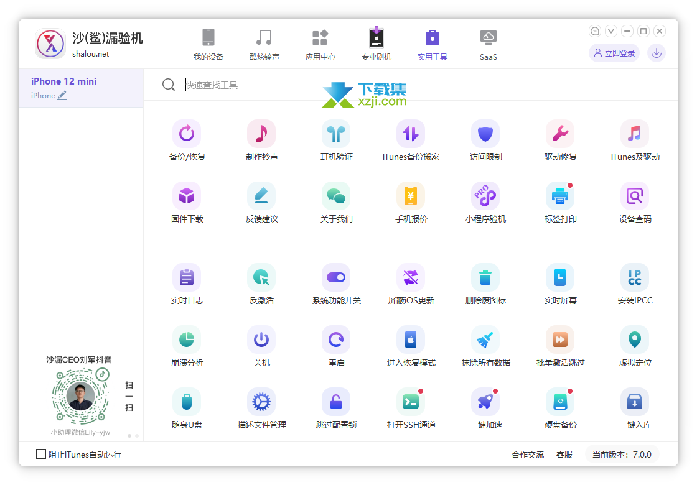The image size is (697, 485).
Task: Open the 反馈建议 feedback tool
Action: pyautogui.click(x=261, y=196)
